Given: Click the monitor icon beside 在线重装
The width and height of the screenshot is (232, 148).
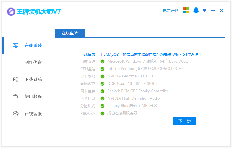Looking at the screenshot, I should [16, 45].
